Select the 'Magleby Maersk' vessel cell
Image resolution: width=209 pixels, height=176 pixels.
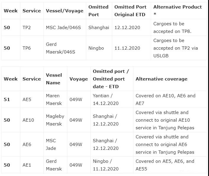click(55, 120)
